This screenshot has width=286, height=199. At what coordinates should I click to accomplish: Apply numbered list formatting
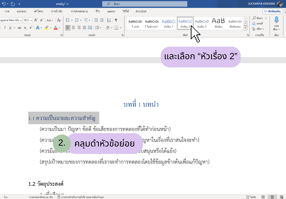(77, 20)
